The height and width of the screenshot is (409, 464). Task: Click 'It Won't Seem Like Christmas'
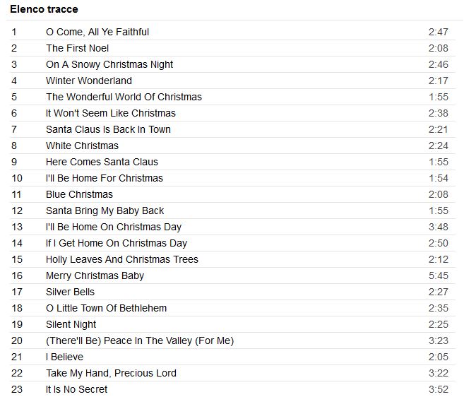pyautogui.click(x=111, y=113)
